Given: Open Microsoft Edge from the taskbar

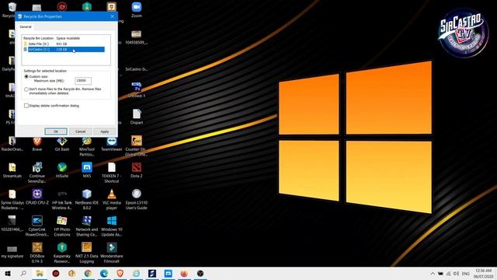Looking at the screenshot, I should tap(104, 273).
